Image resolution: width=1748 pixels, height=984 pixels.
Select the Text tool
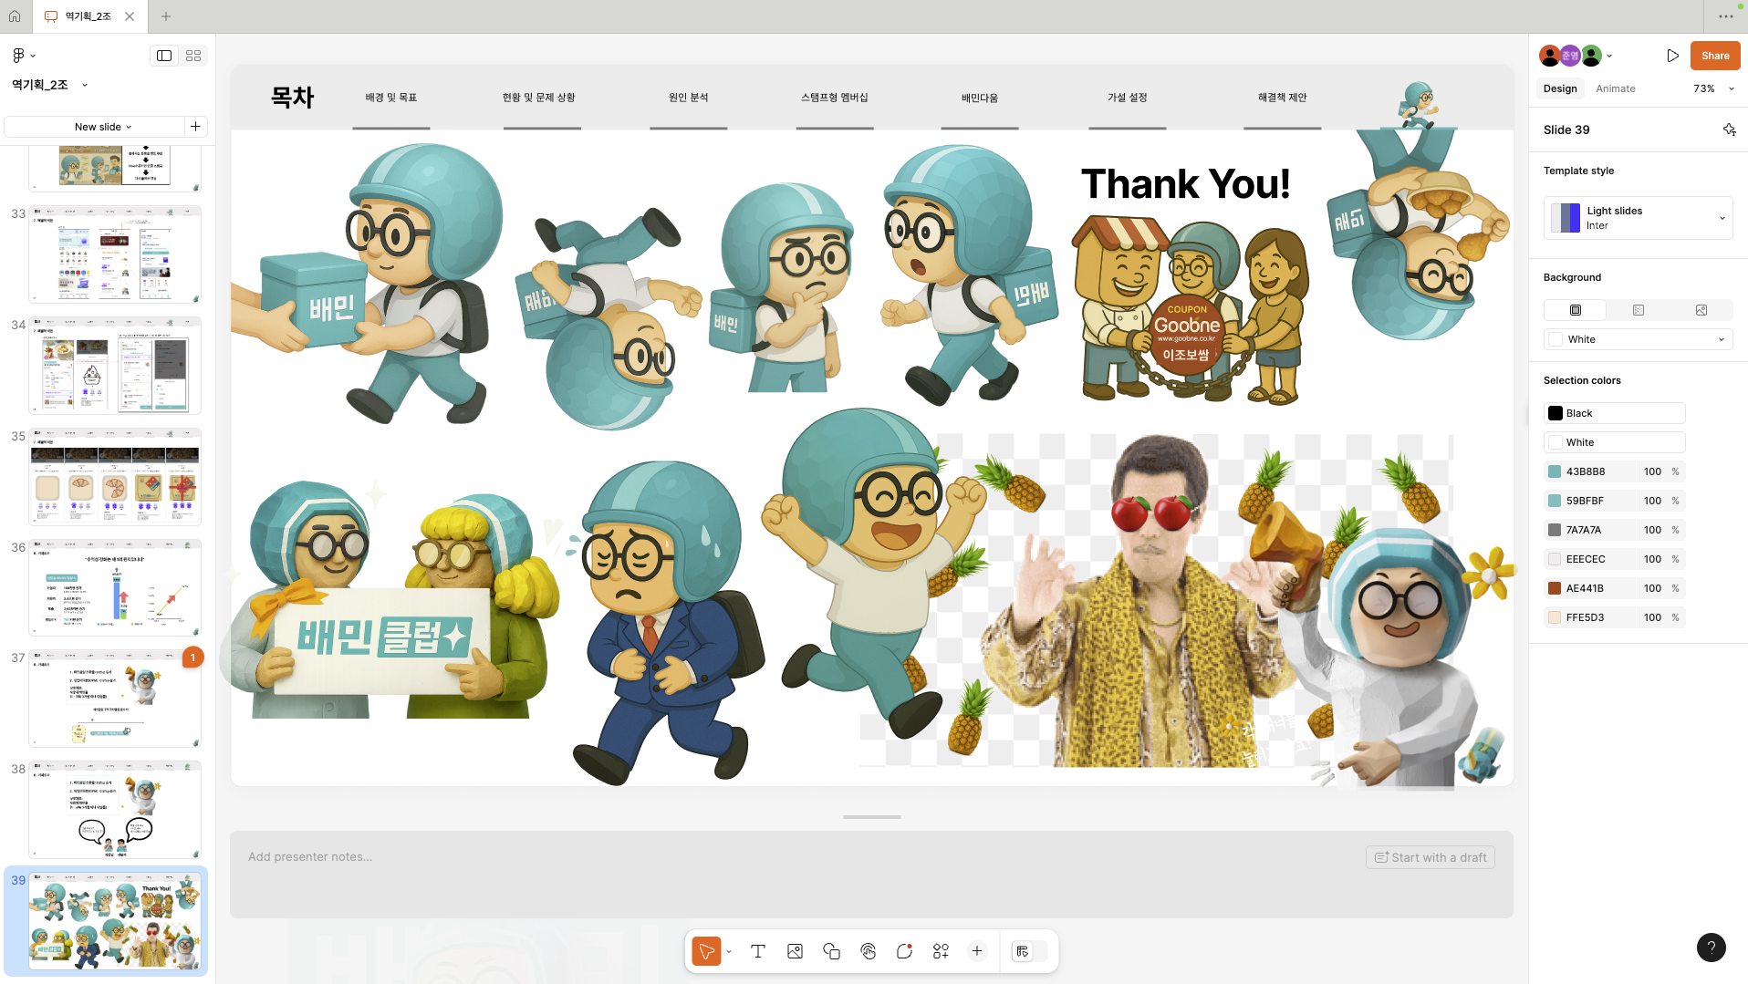(x=758, y=951)
